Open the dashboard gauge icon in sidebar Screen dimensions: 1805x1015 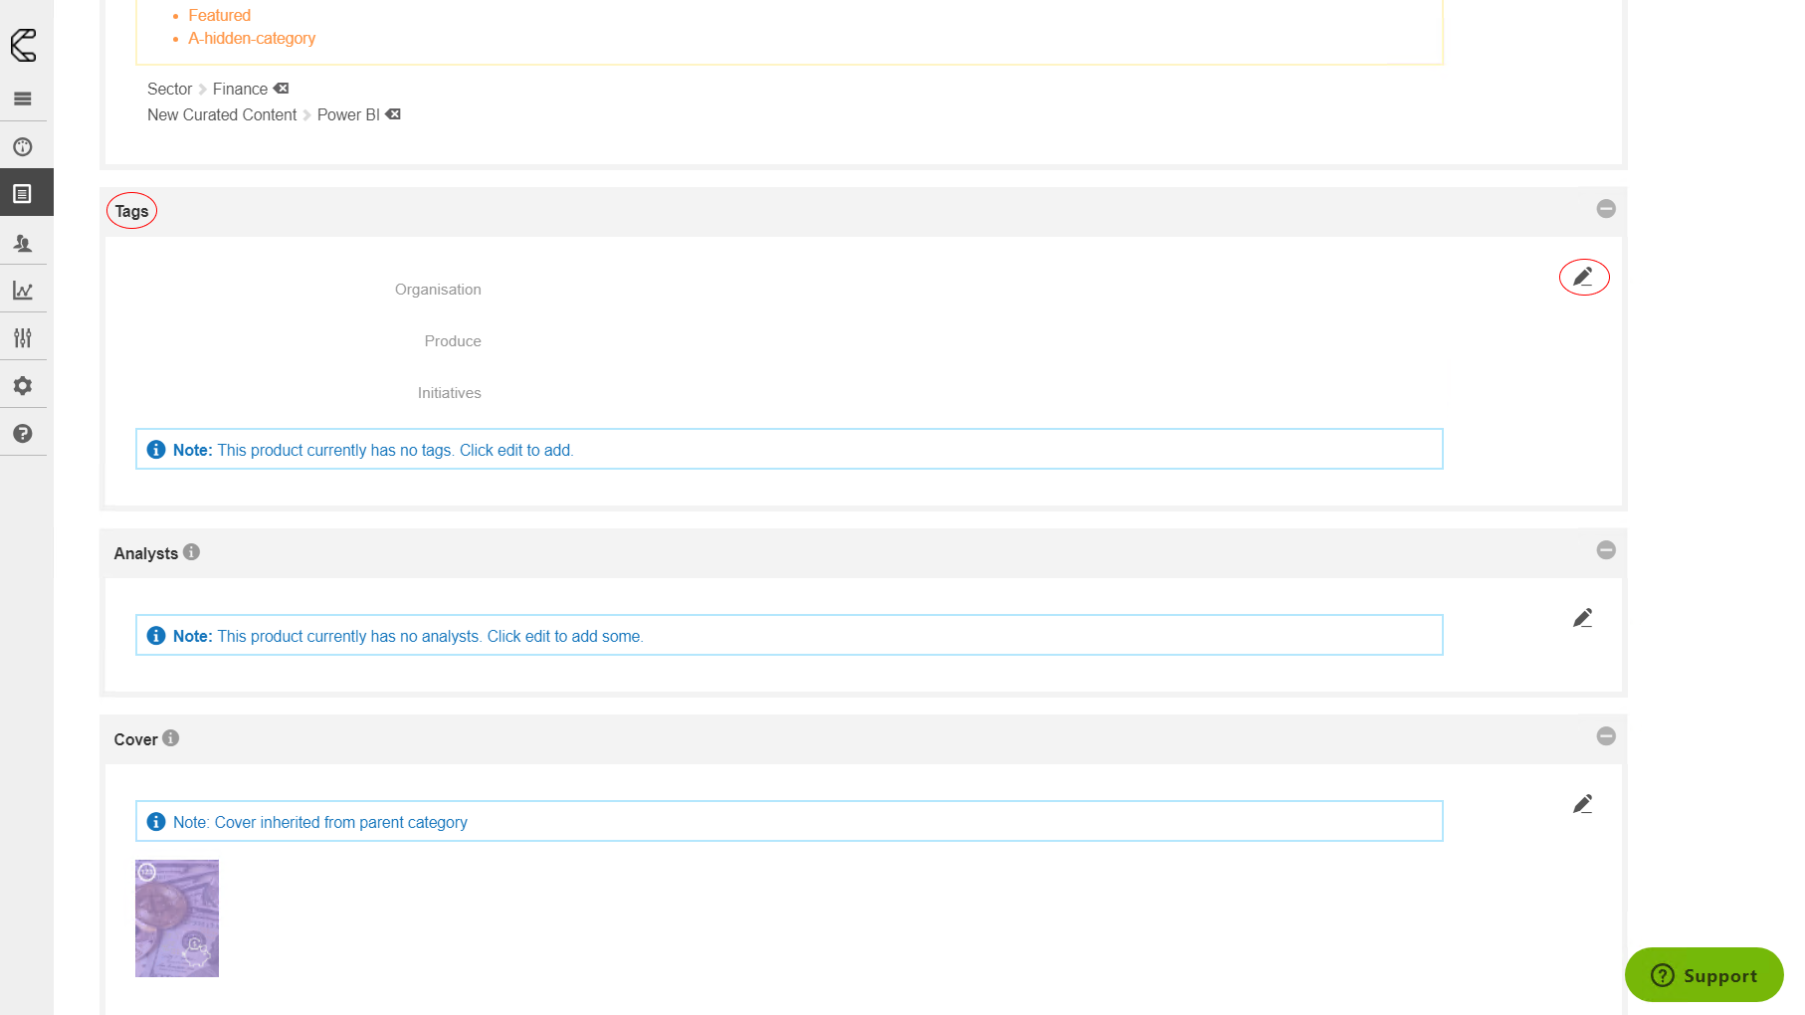[x=23, y=147]
